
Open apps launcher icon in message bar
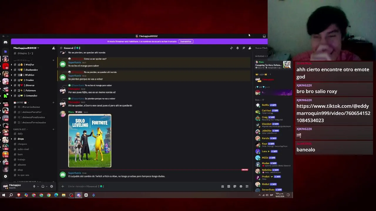click(x=247, y=186)
